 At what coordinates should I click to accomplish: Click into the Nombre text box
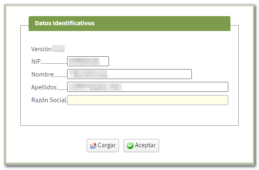(x=129, y=74)
